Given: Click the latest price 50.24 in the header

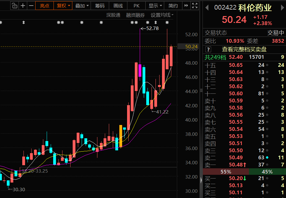Looking at the screenshot, I should [x=234, y=20].
